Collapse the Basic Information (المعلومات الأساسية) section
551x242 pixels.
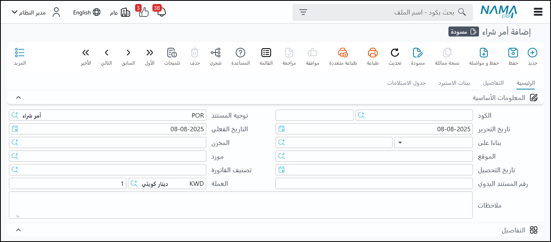pos(18,98)
